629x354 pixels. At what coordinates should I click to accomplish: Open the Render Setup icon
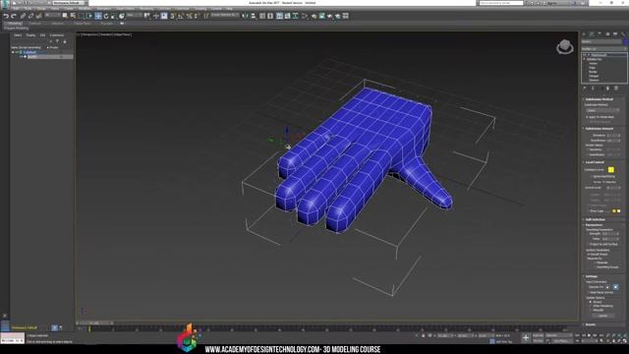click(x=314, y=16)
